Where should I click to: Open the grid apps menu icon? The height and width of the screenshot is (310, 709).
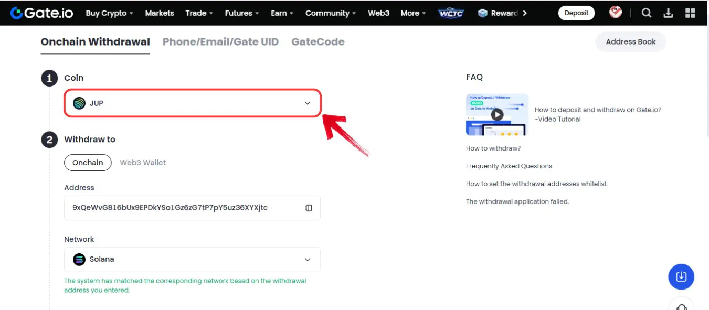690,13
